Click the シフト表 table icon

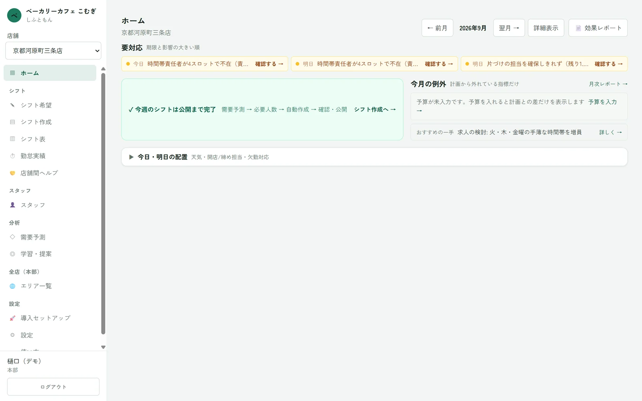click(x=12, y=139)
